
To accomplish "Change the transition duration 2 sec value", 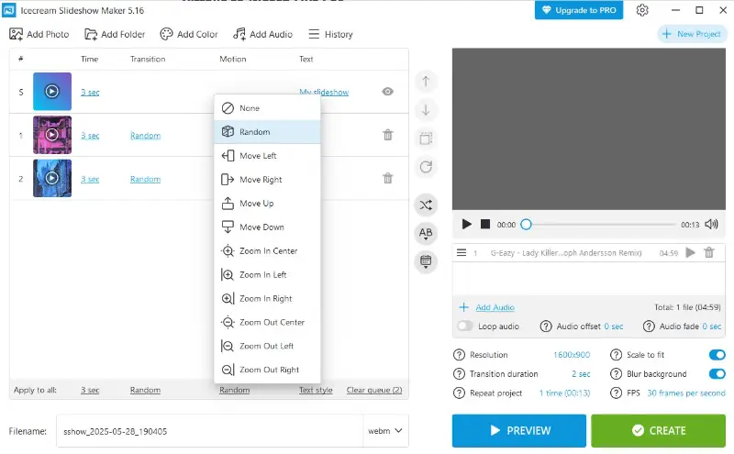I will [x=581, y=374].
